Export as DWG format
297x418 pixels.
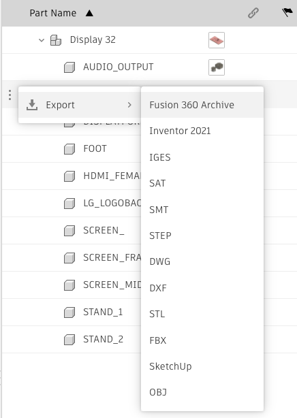tap(202, 262)
